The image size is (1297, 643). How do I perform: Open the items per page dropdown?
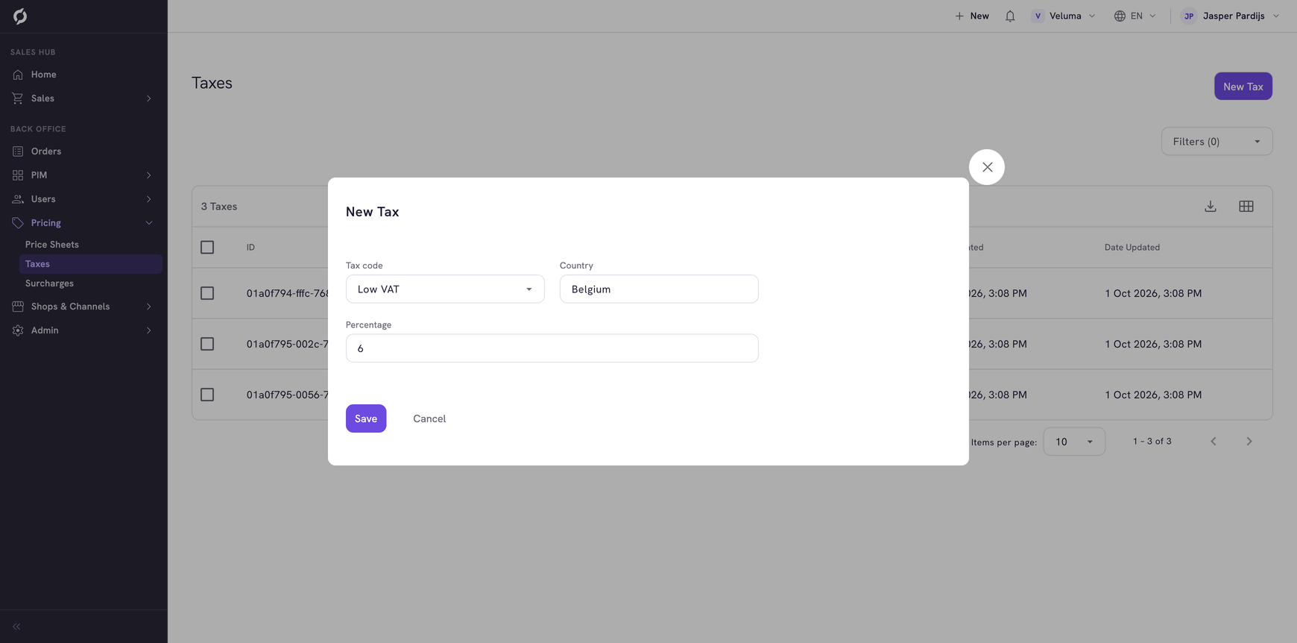(x=1074, y=442)
